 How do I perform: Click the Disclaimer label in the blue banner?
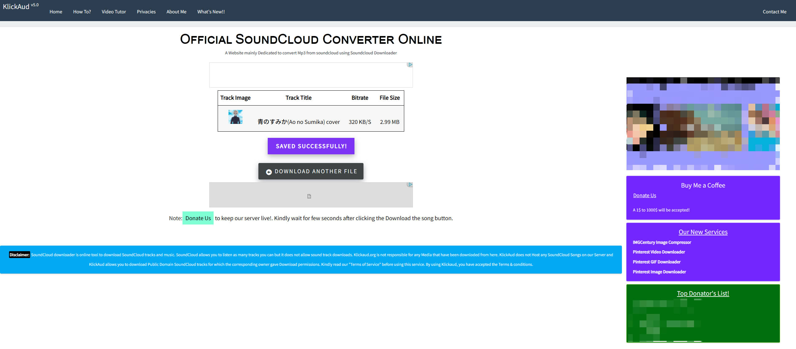pos(19,255)
